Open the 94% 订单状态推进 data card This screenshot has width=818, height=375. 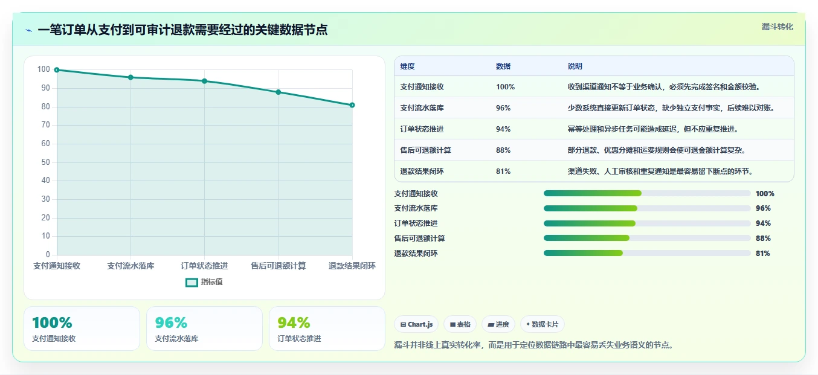(327, 329)
